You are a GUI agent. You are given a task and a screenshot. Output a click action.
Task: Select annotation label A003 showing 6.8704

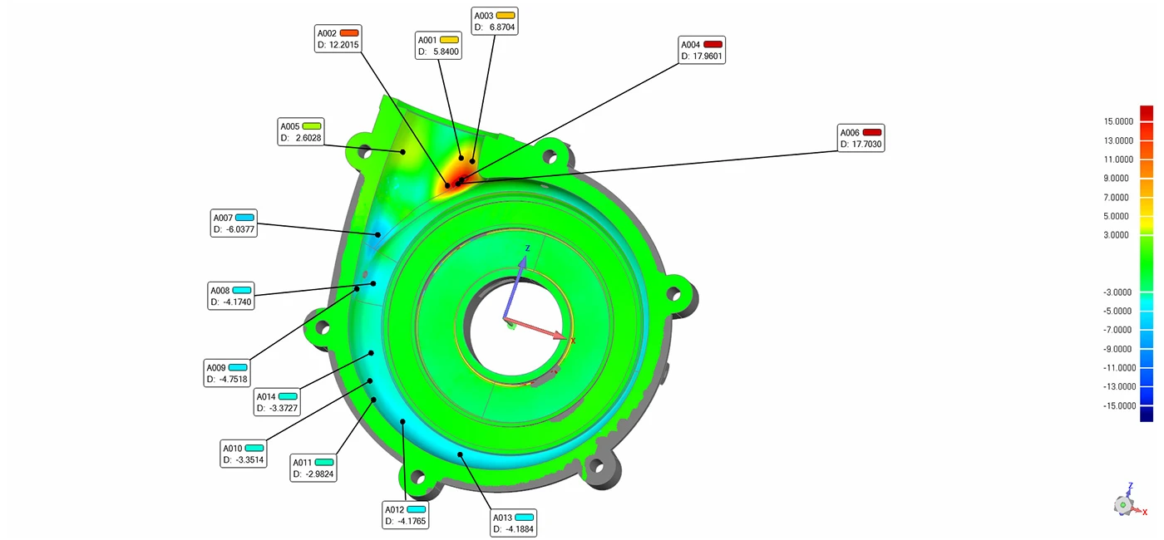click(x=494, y=20)
